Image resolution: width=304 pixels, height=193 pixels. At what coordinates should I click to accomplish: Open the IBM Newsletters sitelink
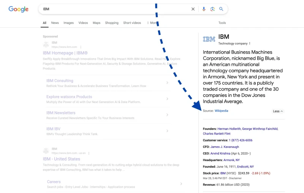tap(61, 113)
